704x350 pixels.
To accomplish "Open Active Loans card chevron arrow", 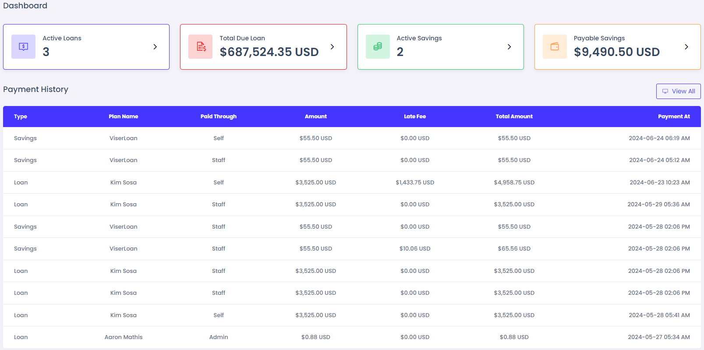I will pos(155,47).
